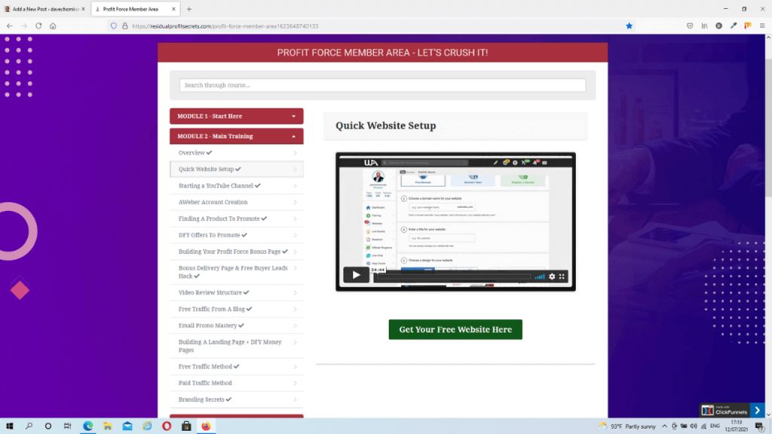Click Get Your Free Website Here button

pyautogui.click(x=455, y=330)
